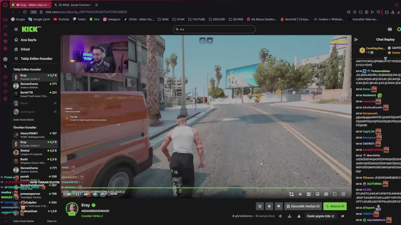Image resolution: width=401 pixels, height=225 pixels.
Task: Click the browser zoom-out magnifier icon
Action: [x=349, y=12]
